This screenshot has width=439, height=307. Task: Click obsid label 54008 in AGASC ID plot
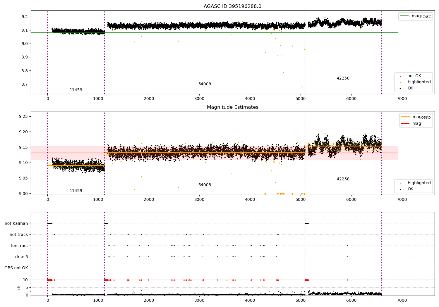pyautogui.click(x=205, y=84)
